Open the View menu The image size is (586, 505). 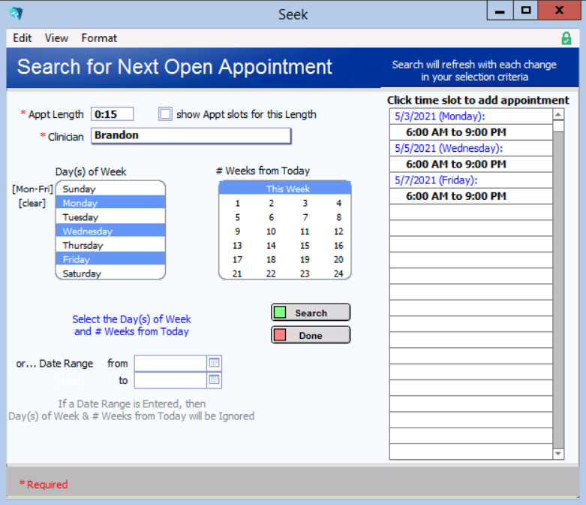pyautogui.click(x=56, y=38)
